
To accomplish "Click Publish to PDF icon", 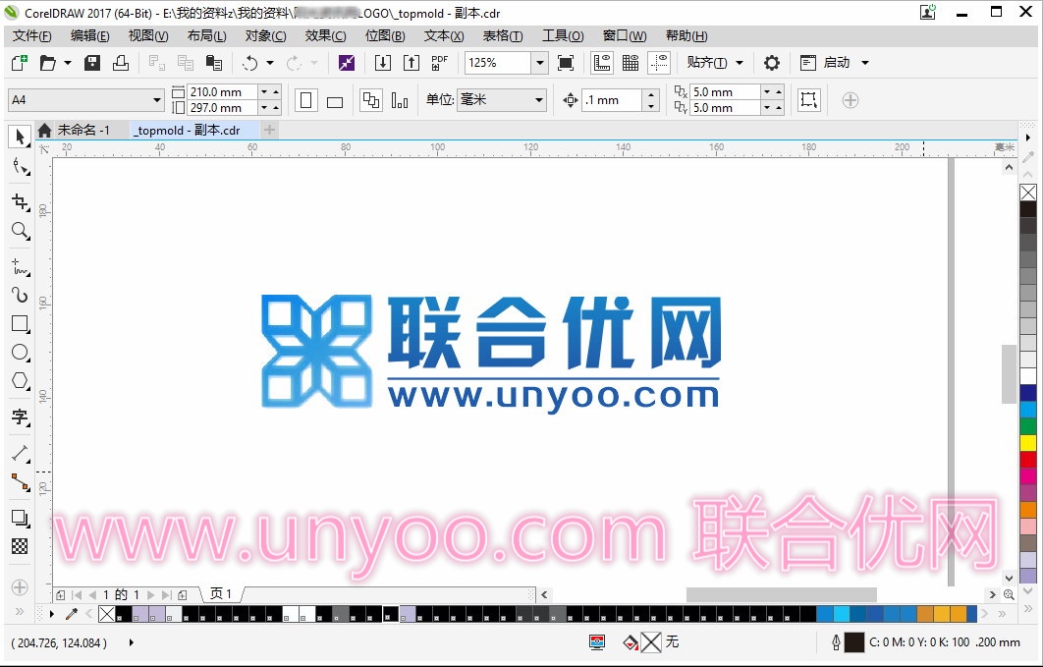I will [x=440, y=63].
